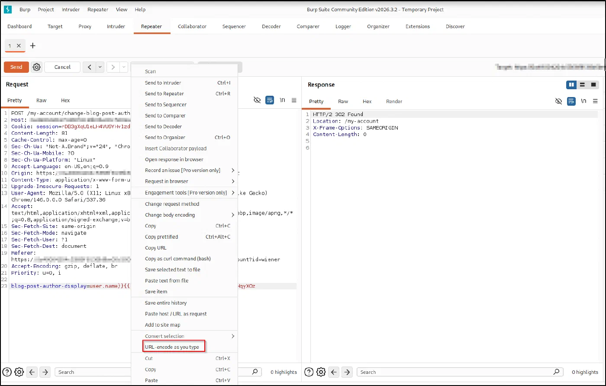The width and height of the screenshot is (606, 386).
Task: Go forward to next request in history
Action: [x=113, y=67]
